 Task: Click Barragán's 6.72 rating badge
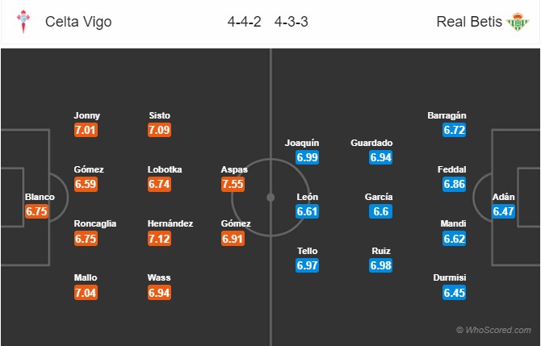tap(455, 130)
